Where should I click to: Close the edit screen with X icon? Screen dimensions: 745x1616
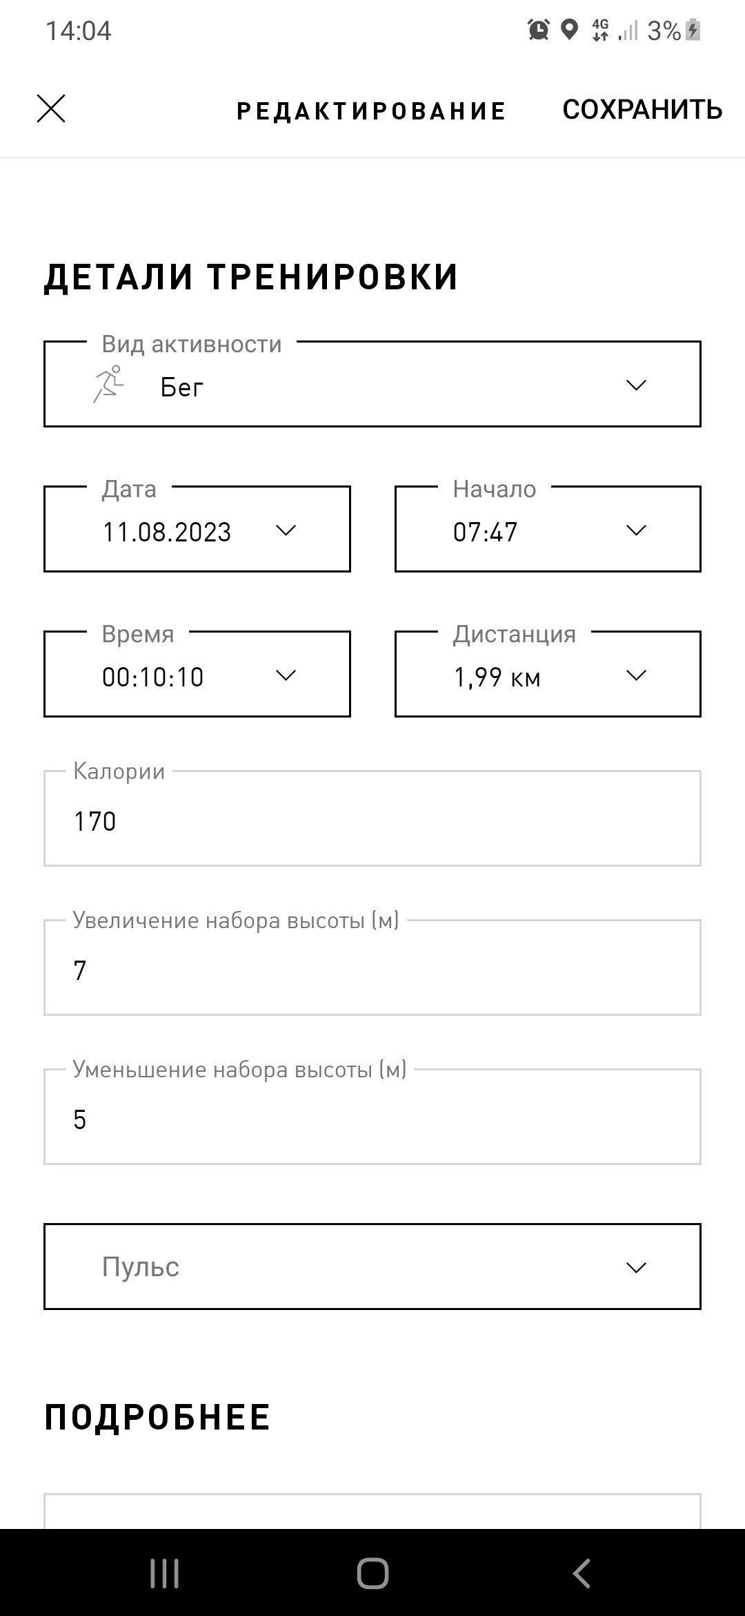click(51, 109)
